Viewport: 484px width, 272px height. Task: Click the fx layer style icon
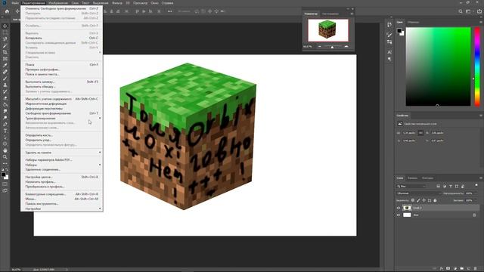coord(442,269)
